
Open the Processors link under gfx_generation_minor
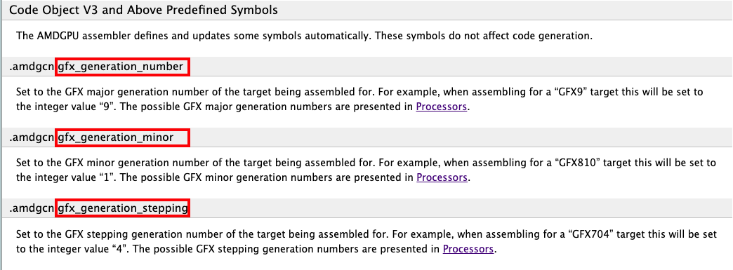(442, 177)
